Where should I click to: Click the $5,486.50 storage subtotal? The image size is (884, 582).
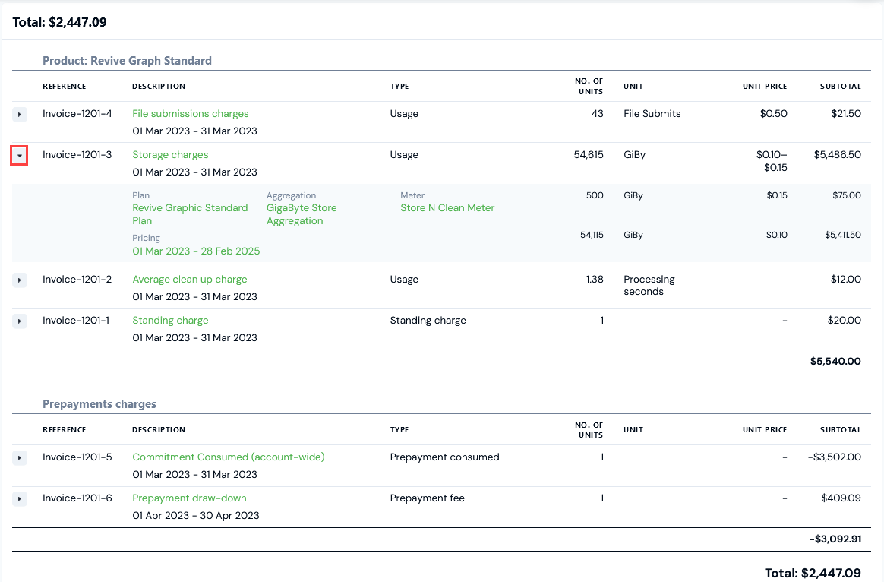click(837, 154)
